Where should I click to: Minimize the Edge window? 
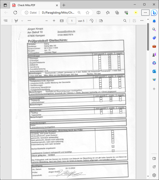click(x=135, y=4)
